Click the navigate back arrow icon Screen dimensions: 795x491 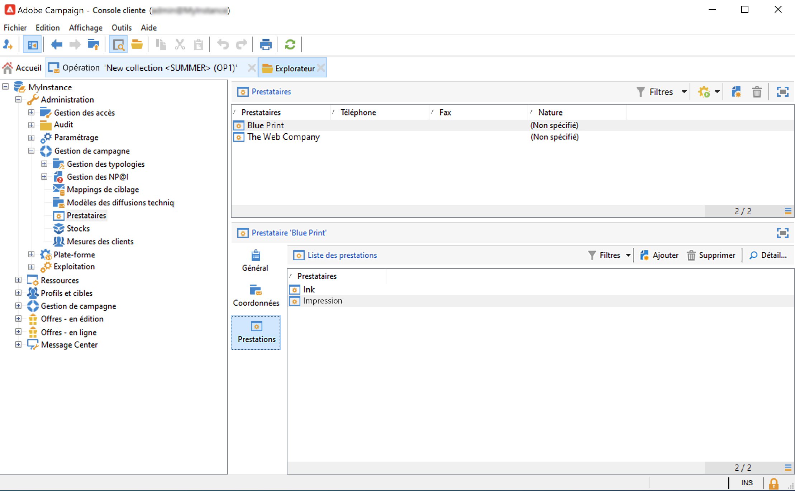[x=57, y=45]
